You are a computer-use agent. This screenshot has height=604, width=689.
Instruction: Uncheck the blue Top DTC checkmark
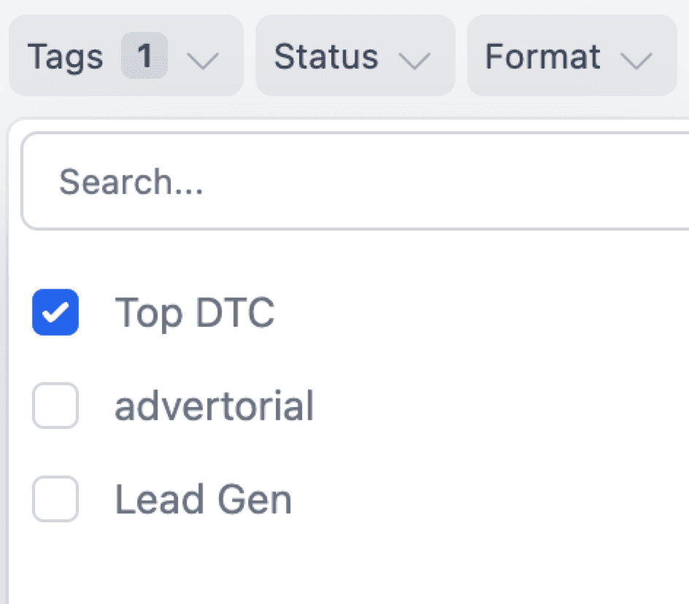click(x=55, y=312)
